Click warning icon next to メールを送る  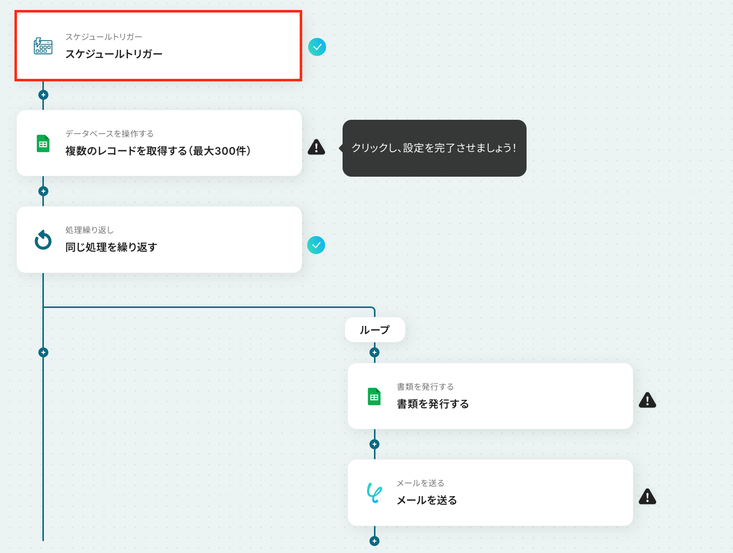(647, 497)
